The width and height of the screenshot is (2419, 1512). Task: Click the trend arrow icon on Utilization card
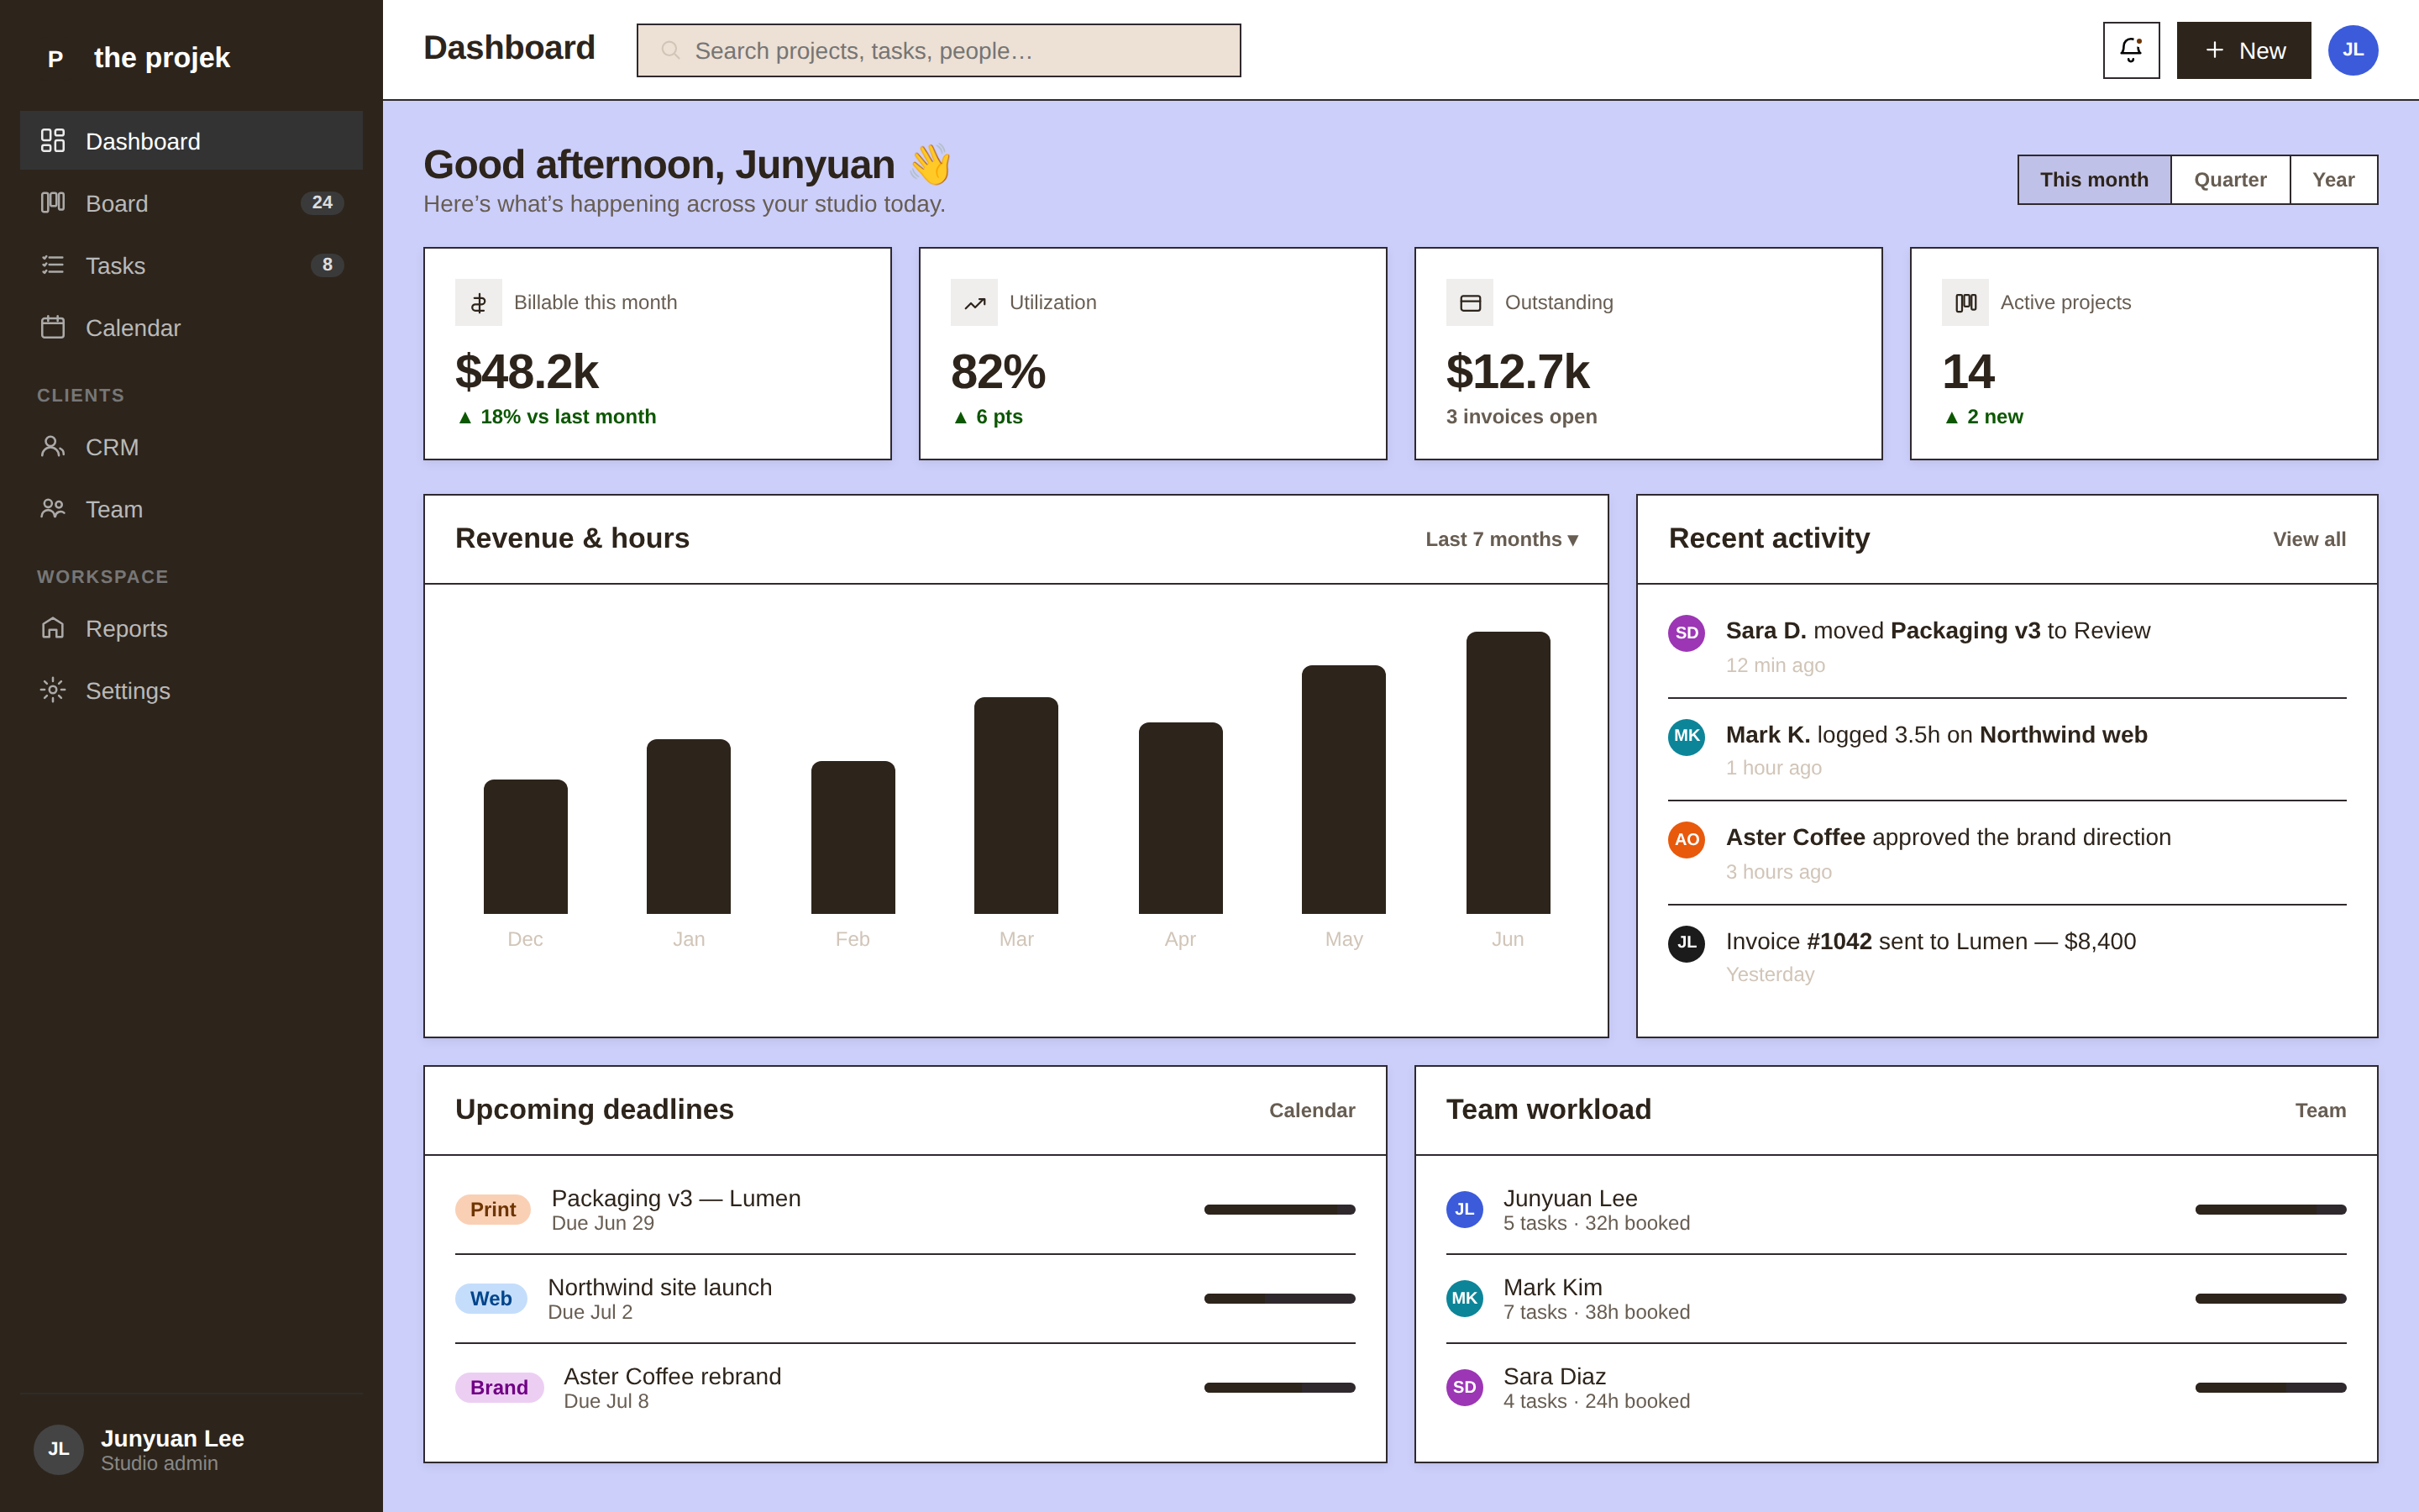974,302
